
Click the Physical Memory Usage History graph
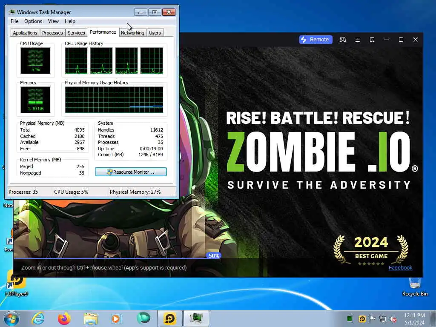point(114,100)
